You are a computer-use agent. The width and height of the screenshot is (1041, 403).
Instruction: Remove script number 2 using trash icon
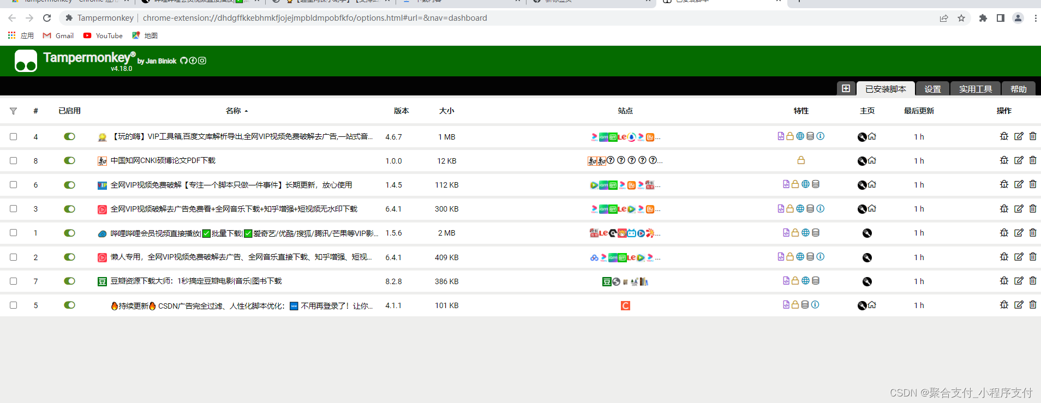(1033, 257)
